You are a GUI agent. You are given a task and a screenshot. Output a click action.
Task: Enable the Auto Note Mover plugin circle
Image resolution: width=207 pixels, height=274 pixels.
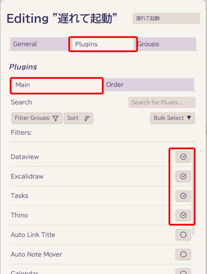coord(183,254)
